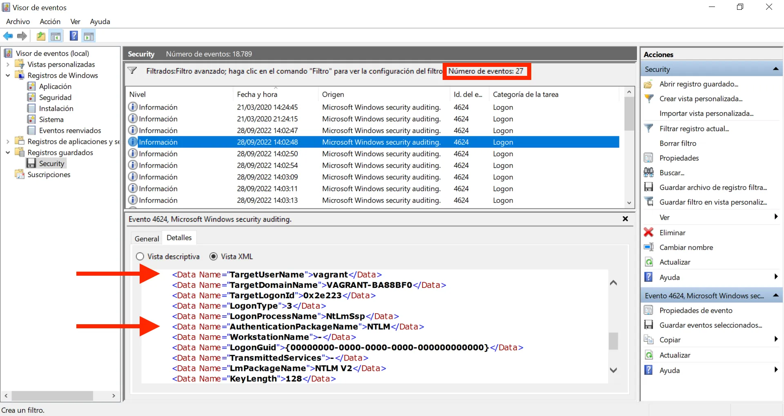Click the event list vertical scrollbar thumb

(629, 114)
